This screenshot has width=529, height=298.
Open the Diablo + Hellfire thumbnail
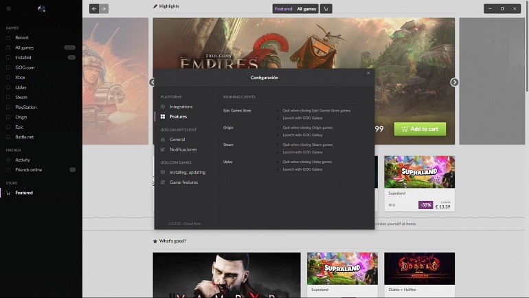419,268
